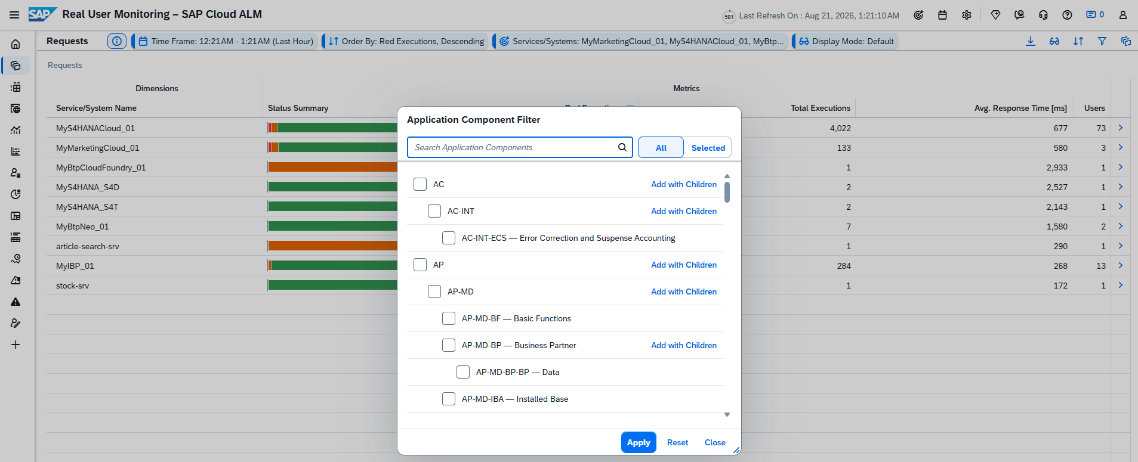Viewport: 1138px width, 462px height.
Task: Click the plus icon in sidebar
Action: click(16, 345)
